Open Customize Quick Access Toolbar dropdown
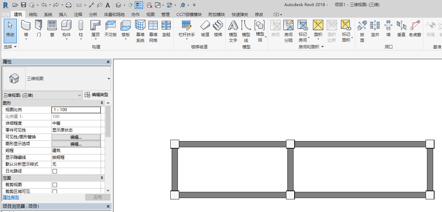The image size is (442, 212). pos(194,5)
